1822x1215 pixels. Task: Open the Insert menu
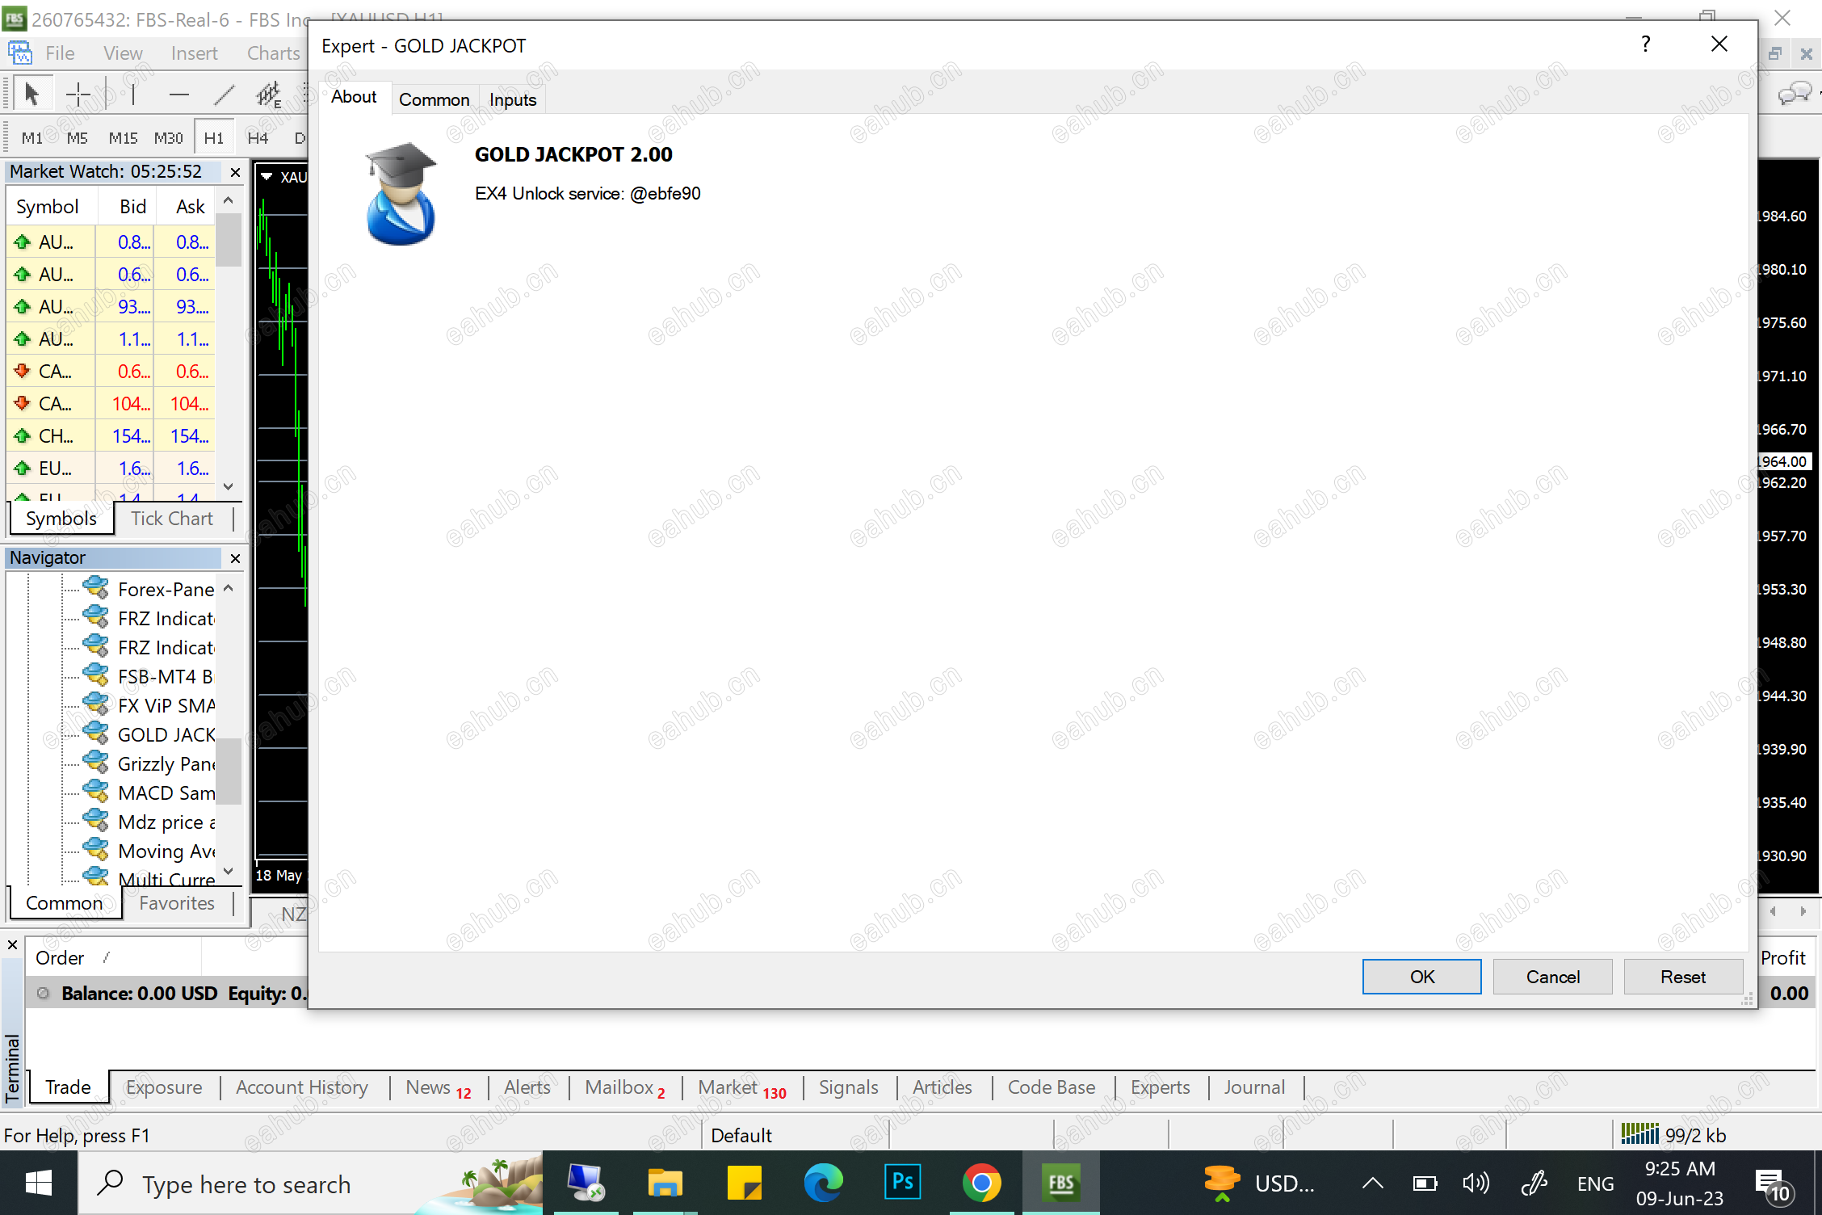tap(194, 53)
